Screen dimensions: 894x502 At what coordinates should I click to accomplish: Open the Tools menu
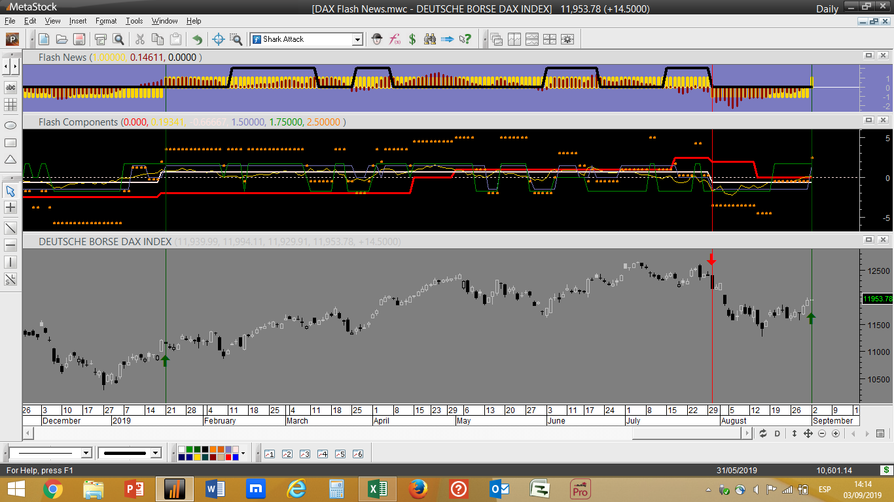(x=134, y=21)
